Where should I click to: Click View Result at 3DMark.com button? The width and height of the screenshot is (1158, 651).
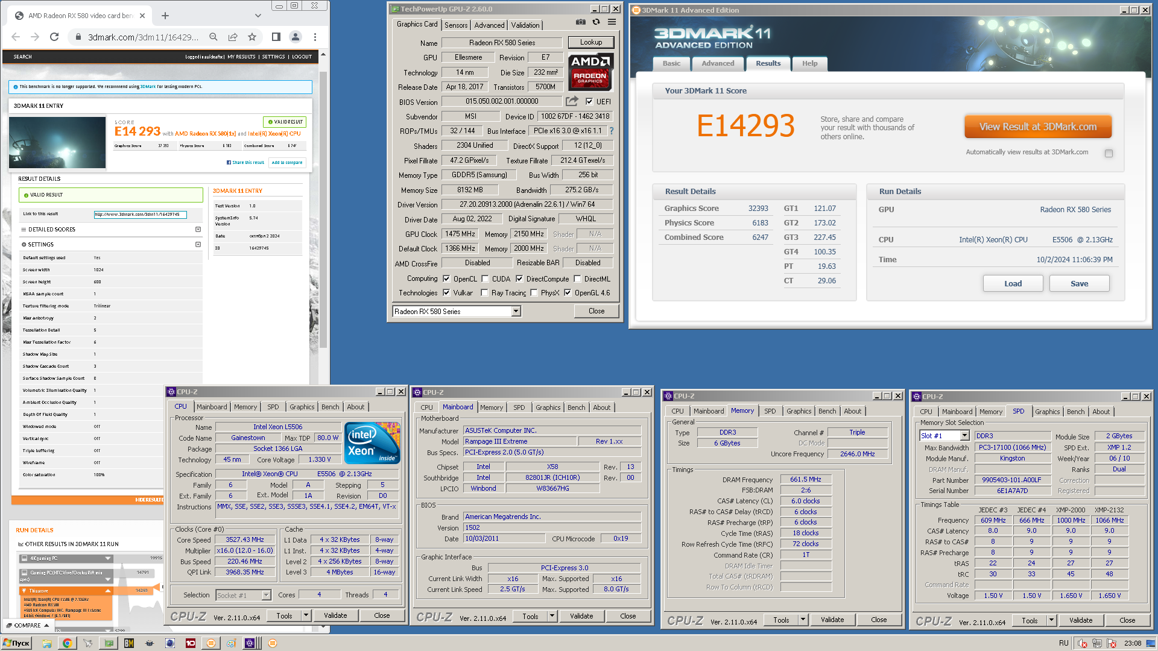pos(1037,127)
